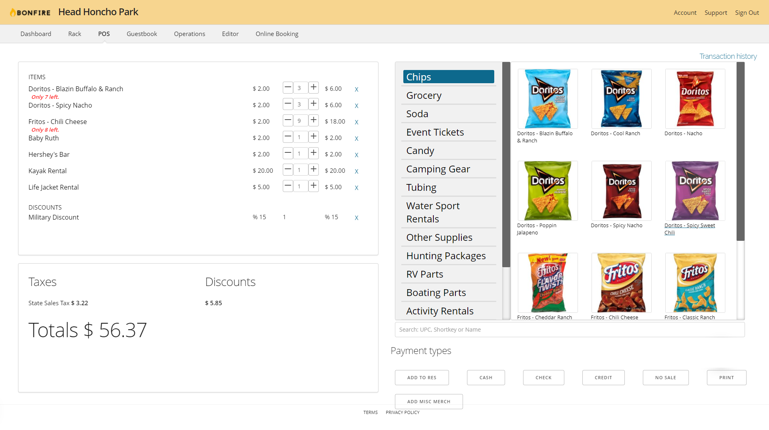Add Fritos Cheddar Ranch product thumbnail
The height and width of the screenshot is (430, 769).
(548, 283)
